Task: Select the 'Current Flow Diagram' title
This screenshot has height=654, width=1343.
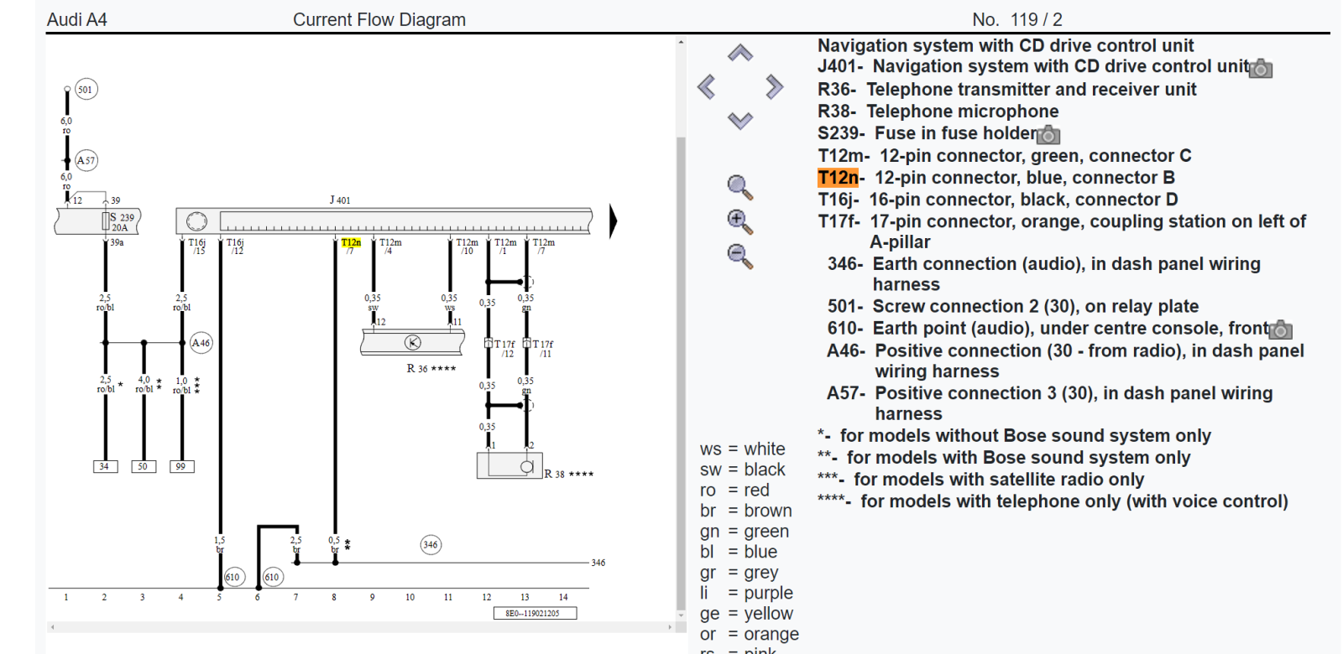Action: pos(379,19)
